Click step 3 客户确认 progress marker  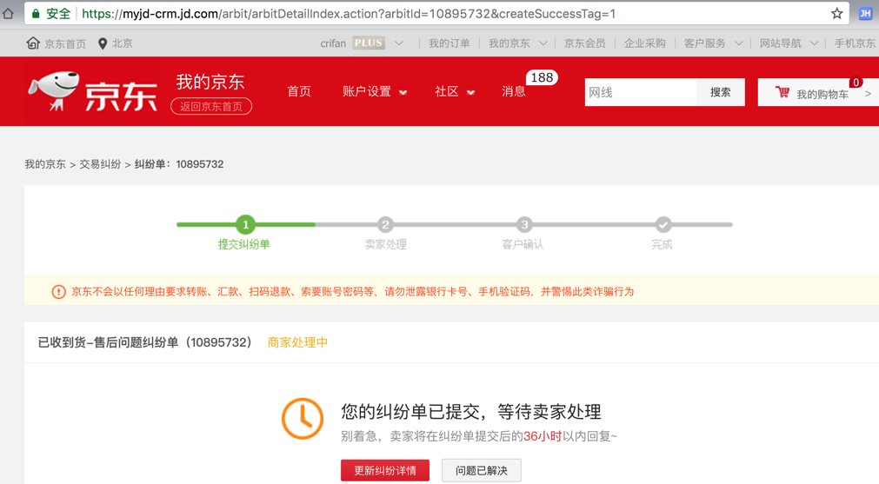tap(524, 225)
